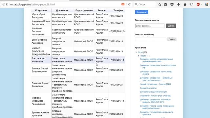Bookmark this page with the star icon

point(160,4)
